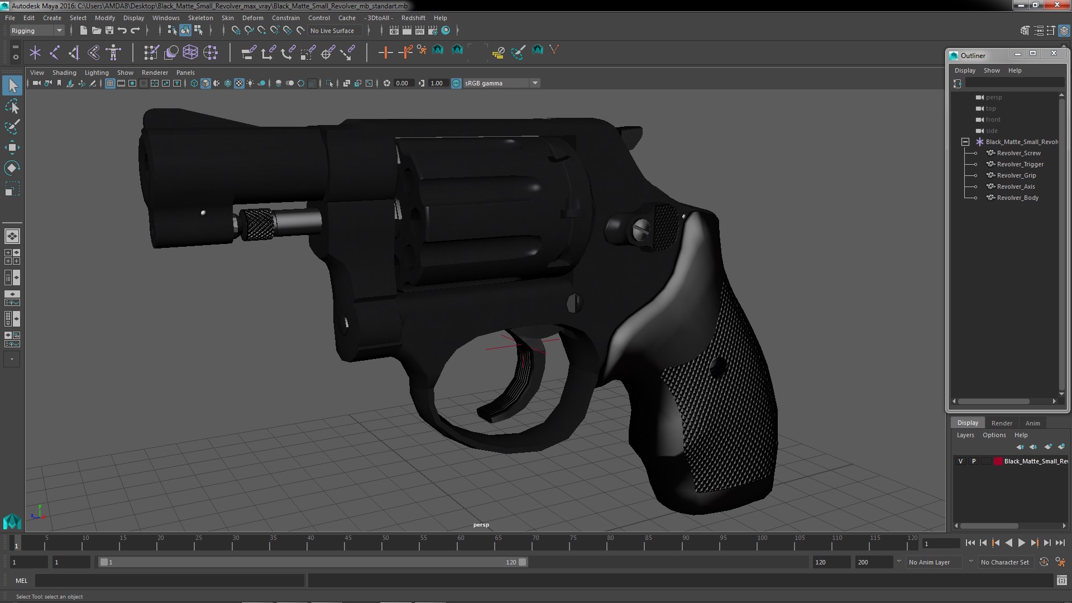Open the Skeleton menu
The image size is (1072, 603).
tap(200, 18)
